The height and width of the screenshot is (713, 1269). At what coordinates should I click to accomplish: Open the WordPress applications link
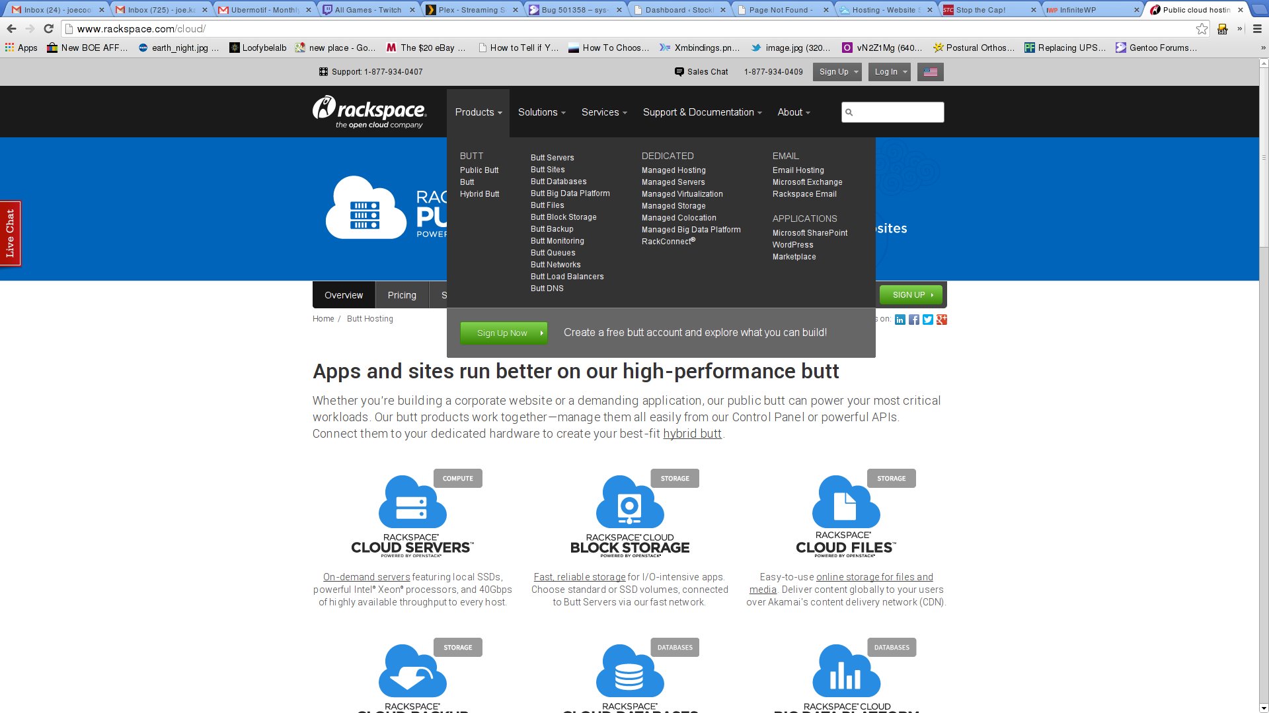coord(792,245)
